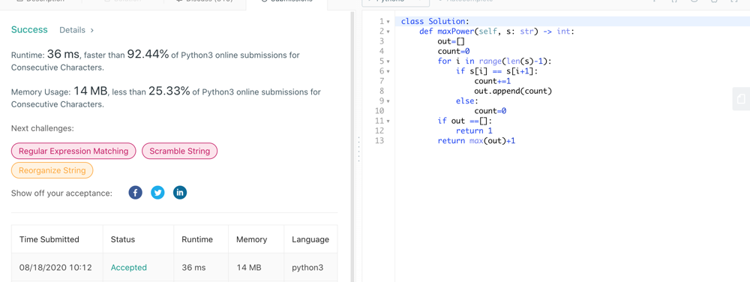Open Reorganize String challenge

pyautogui.click(x=52, y=170)
